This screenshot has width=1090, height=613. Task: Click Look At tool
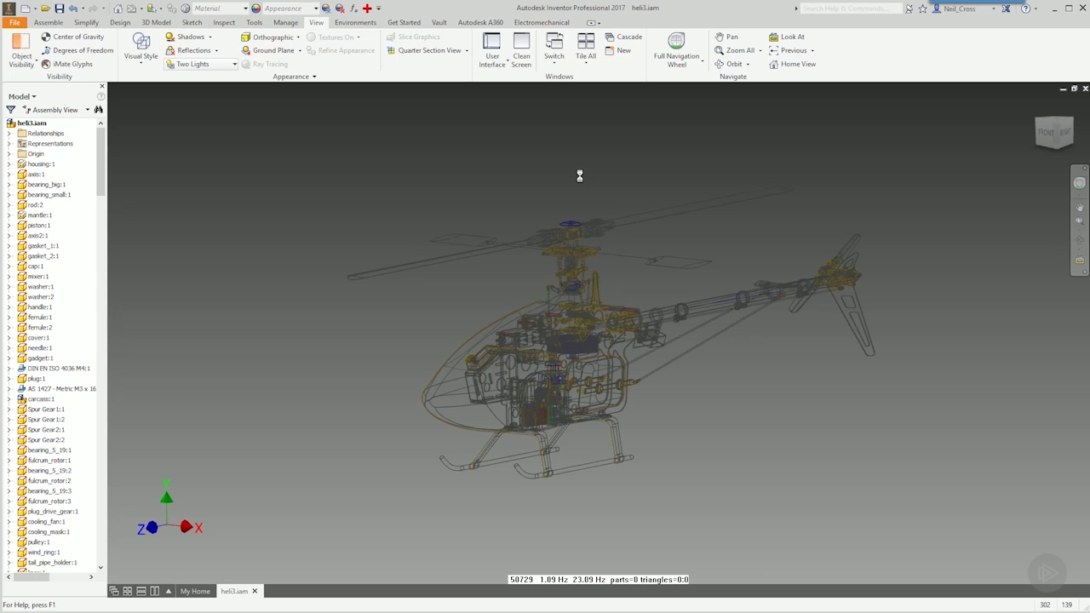(x=787, y=37)
